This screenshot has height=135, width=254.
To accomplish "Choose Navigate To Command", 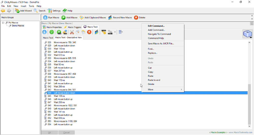I will [x=163, y=34].
